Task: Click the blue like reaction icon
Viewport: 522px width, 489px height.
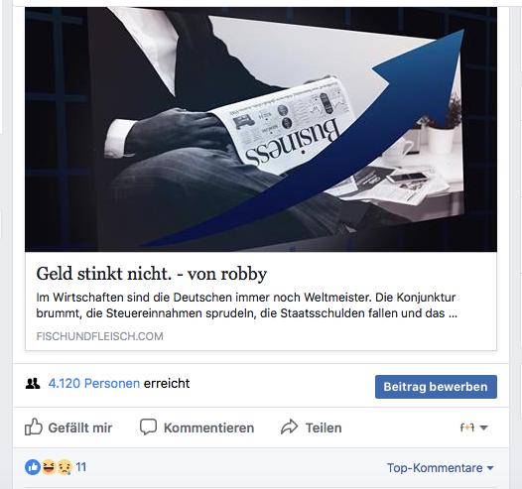Action: coord(33,467)
